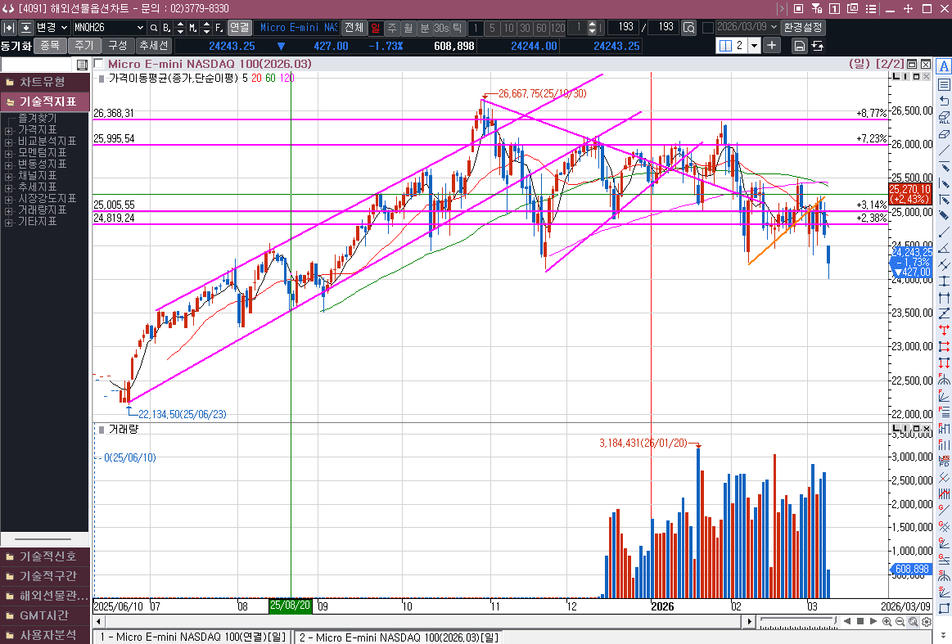Click the 환경설정 settings button

point(803,28)
